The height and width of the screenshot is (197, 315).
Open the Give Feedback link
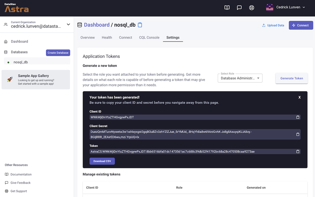tap(21, 183)
